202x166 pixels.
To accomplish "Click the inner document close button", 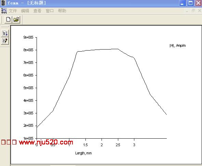I will click(x=199, y=11).
